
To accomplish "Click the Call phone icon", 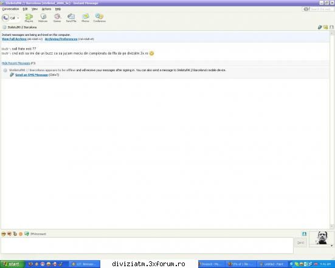I will point(5,18).
